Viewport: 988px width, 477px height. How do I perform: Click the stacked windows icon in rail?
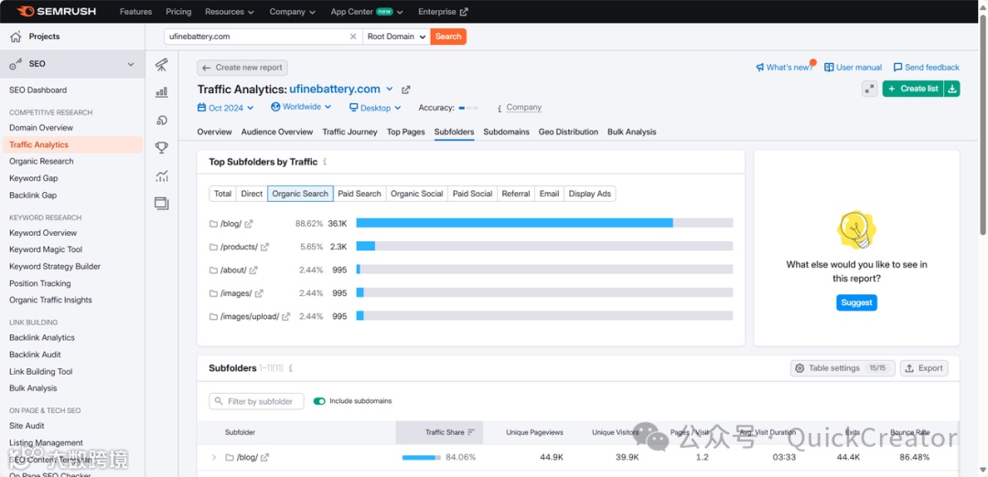click(162, 203)
